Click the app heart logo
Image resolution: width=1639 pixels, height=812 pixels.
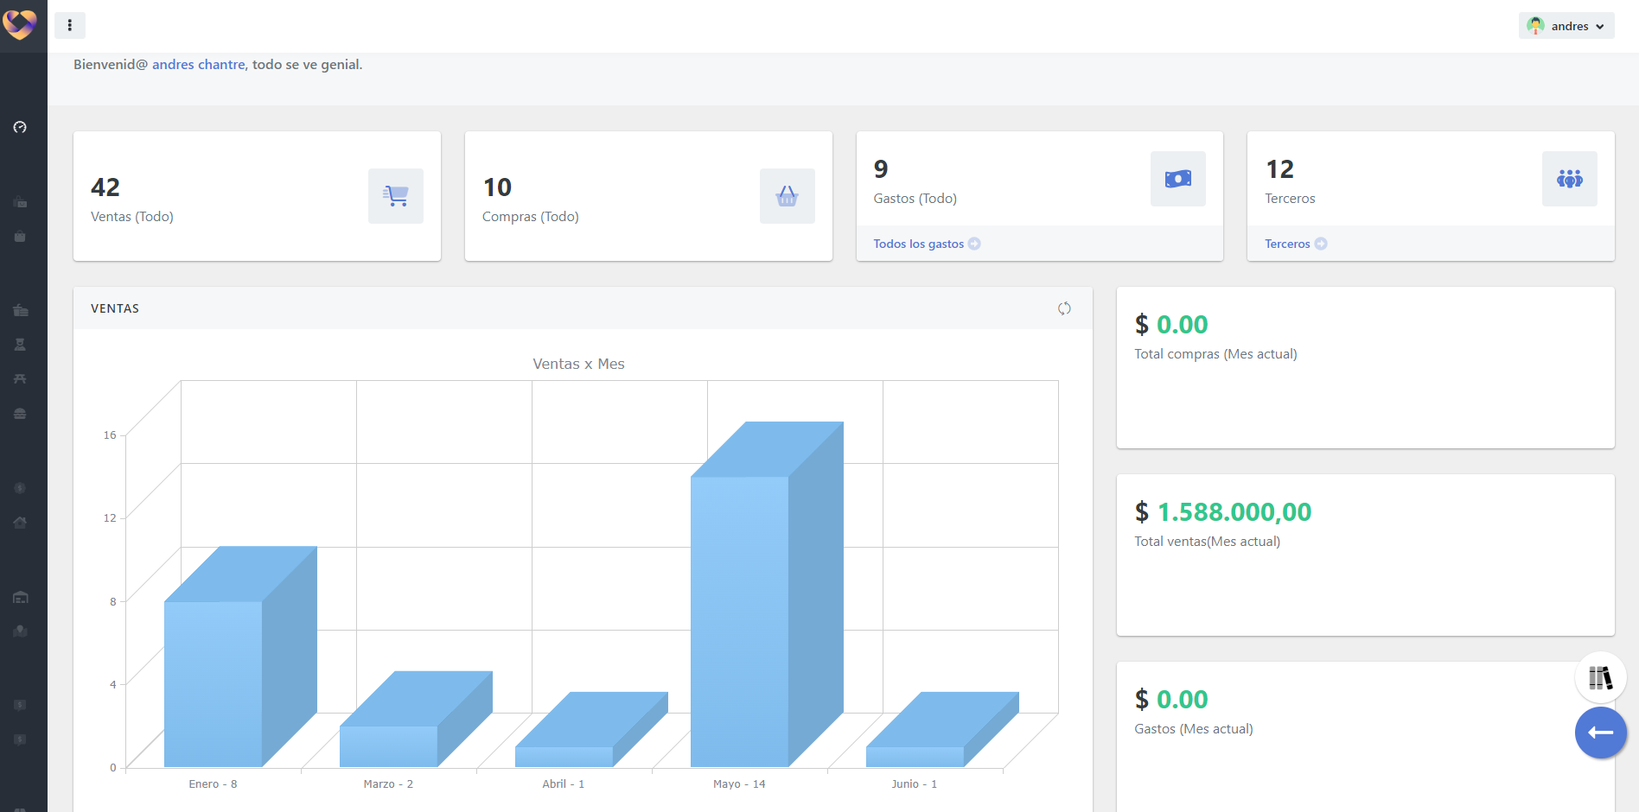tap(20, 24)
